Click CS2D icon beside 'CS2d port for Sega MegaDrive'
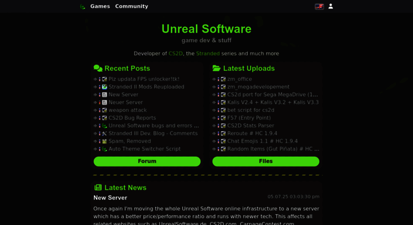Image resolution: width=413 pixels, height=225 pixels. 223,95
